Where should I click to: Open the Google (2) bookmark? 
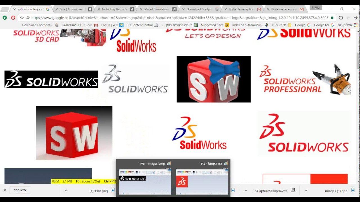[324, 25]
